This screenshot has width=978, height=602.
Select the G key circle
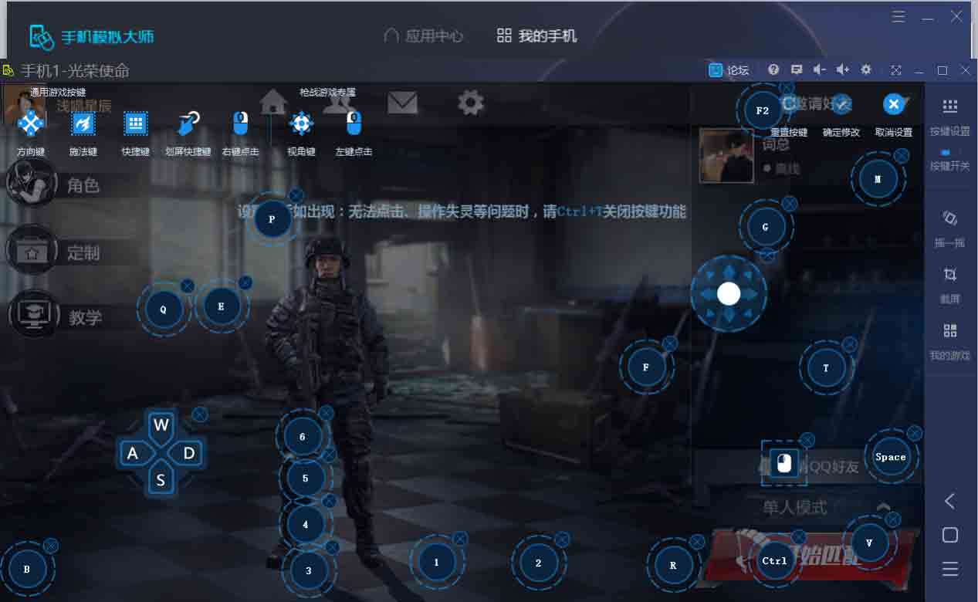766,227
